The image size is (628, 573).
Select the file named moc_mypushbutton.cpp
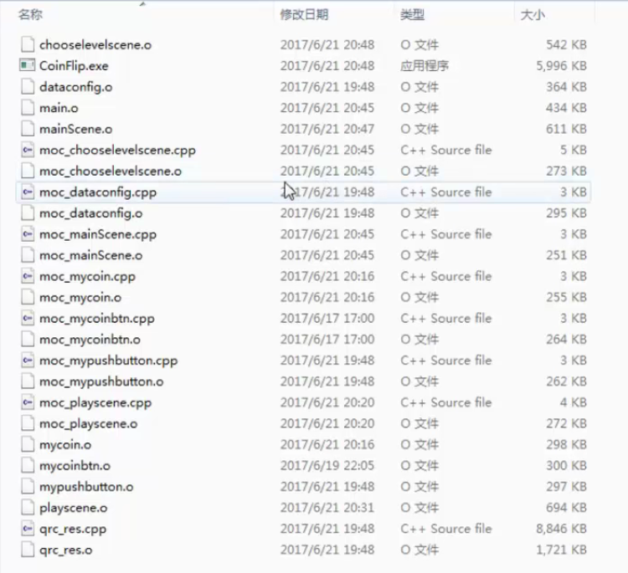108,361
